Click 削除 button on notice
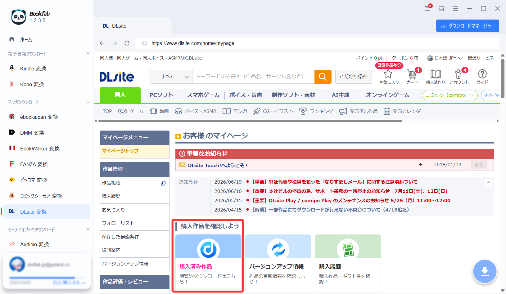 pos(478,165)
